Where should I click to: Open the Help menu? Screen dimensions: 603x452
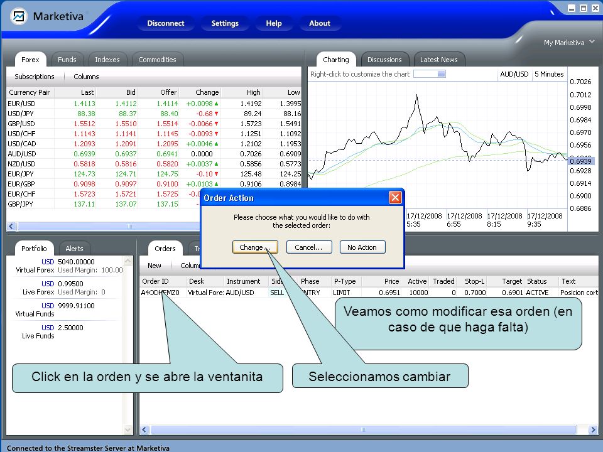pyautogui.click(x=274, y=23)
